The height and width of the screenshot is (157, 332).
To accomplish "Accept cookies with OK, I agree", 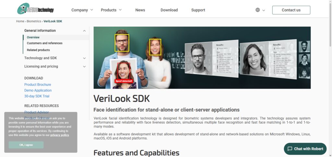I will pos(26,145).
